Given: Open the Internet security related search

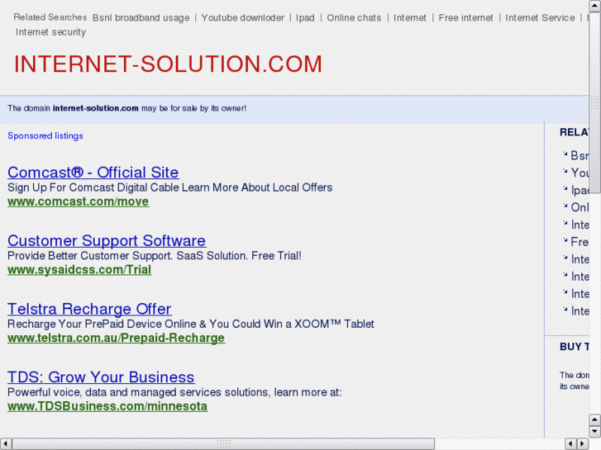Looking at the screenshot, I should pyautogui.click(x=50, y=32).
